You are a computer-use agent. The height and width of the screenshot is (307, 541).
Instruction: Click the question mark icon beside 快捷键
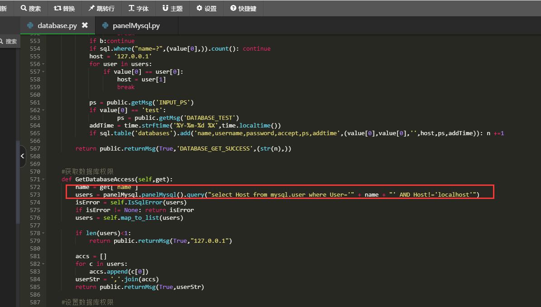point(233,8)
